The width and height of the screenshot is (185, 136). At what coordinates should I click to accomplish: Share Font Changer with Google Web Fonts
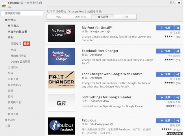point(177,74)
